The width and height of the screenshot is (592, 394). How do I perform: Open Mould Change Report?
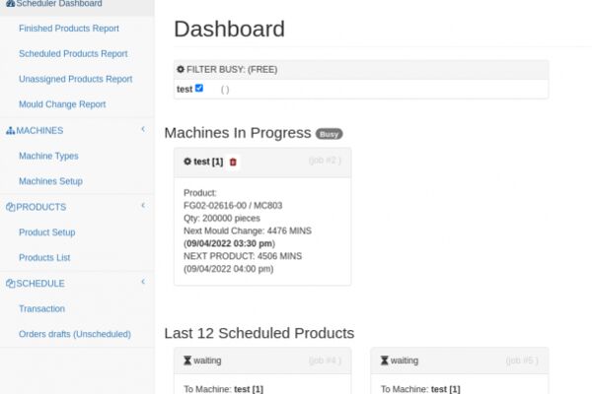pyautogui.click(x=62, y=104)
